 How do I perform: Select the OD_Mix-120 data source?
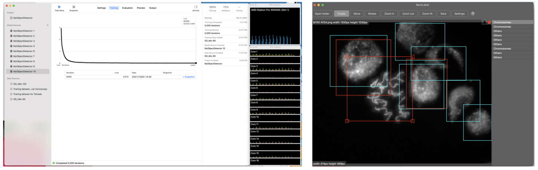click(19, 84)
